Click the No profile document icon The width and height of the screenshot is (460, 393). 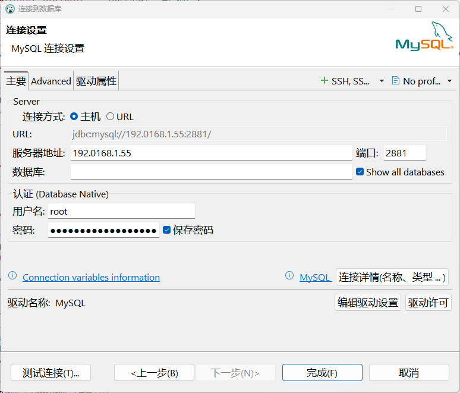396,81
